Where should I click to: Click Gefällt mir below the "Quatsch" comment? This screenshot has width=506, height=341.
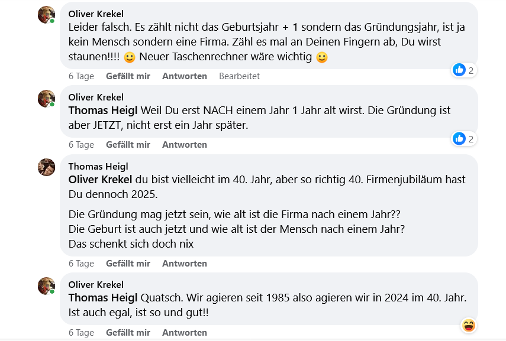[x=128, y=333]
